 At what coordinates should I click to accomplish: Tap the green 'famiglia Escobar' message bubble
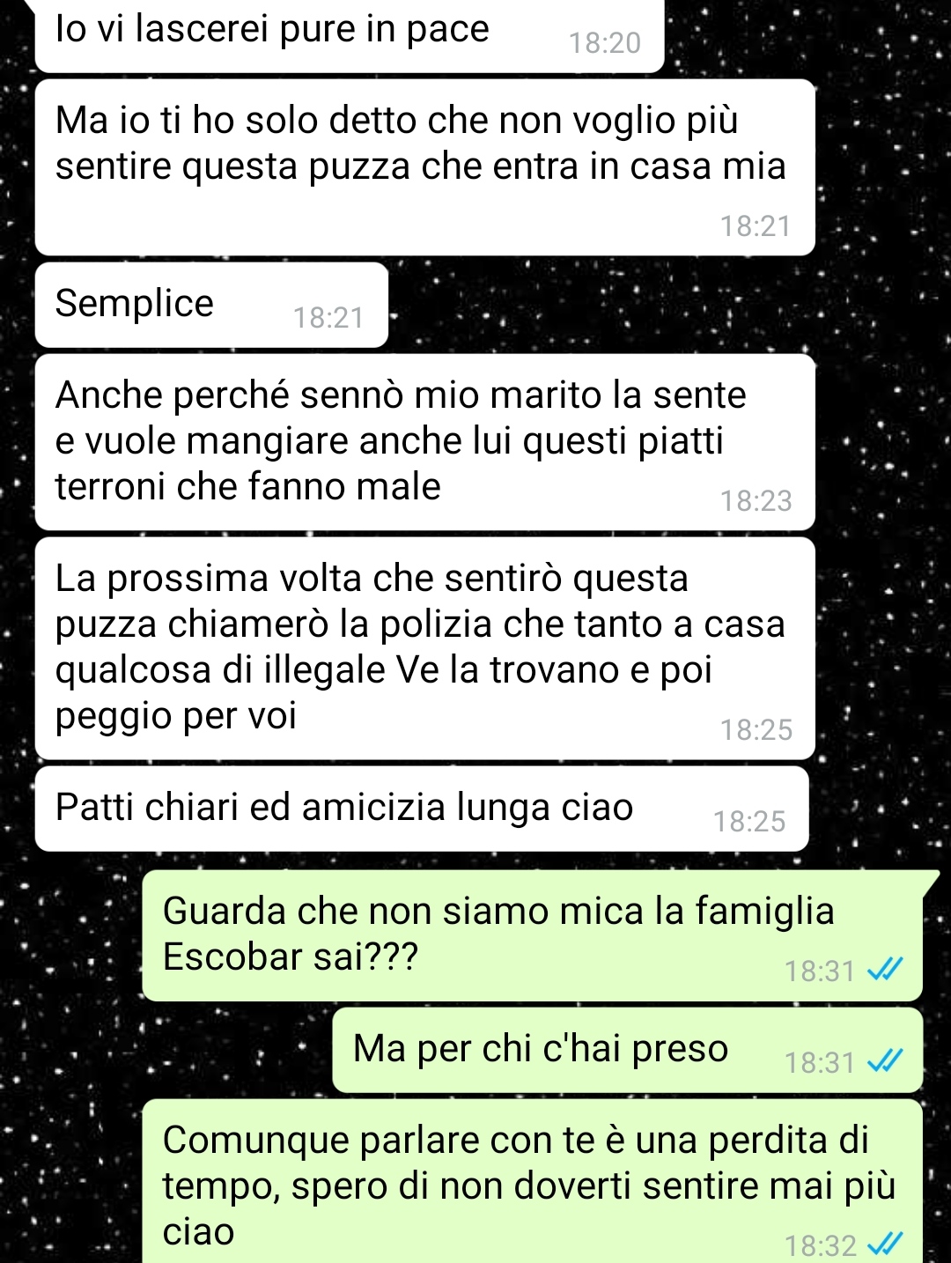(x=533, y=935)
